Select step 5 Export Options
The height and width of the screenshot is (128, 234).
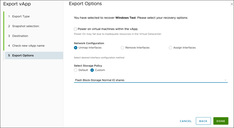(x=34, y=55)
